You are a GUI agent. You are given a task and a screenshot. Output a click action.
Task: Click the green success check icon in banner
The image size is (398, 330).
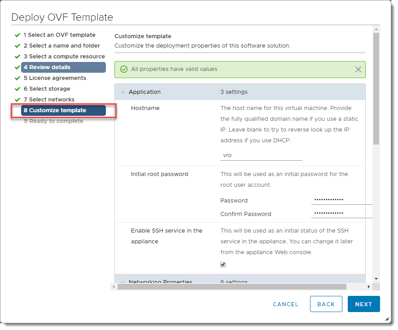coord(124,70)
